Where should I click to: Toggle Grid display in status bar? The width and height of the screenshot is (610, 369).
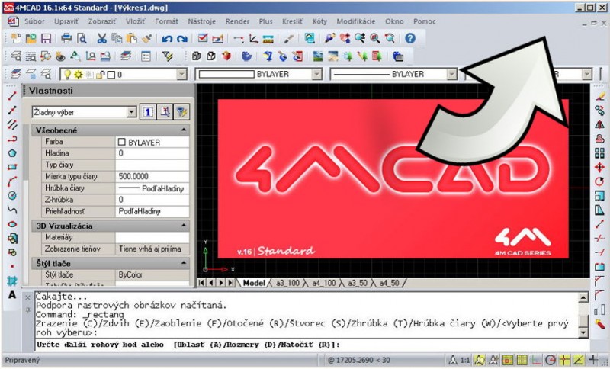[x=522, y=360]
